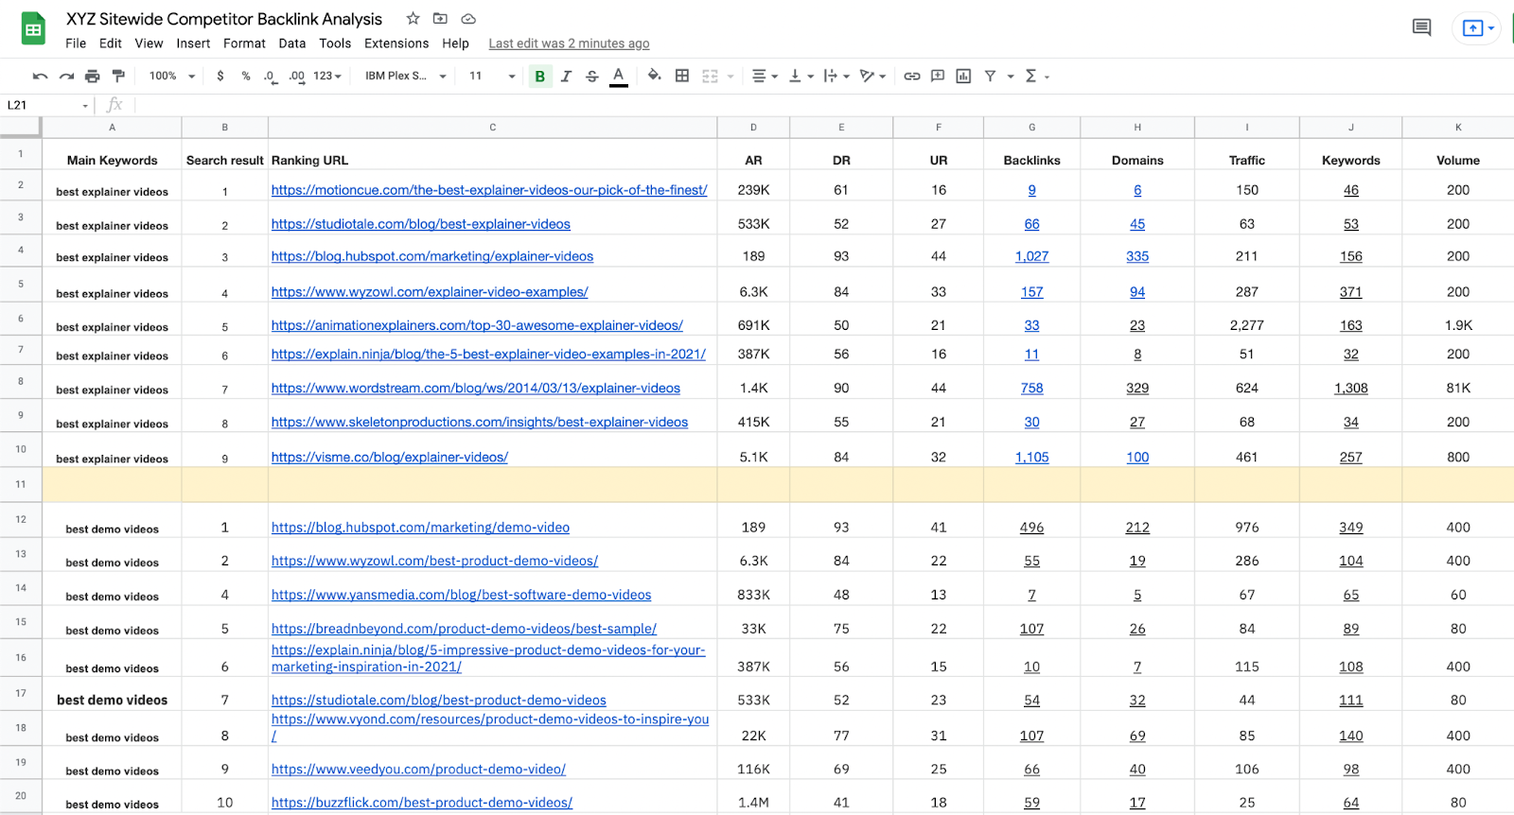Open the text color picker
The height and width of the screenshot is (815, 1514).
[x=619, y=76]
